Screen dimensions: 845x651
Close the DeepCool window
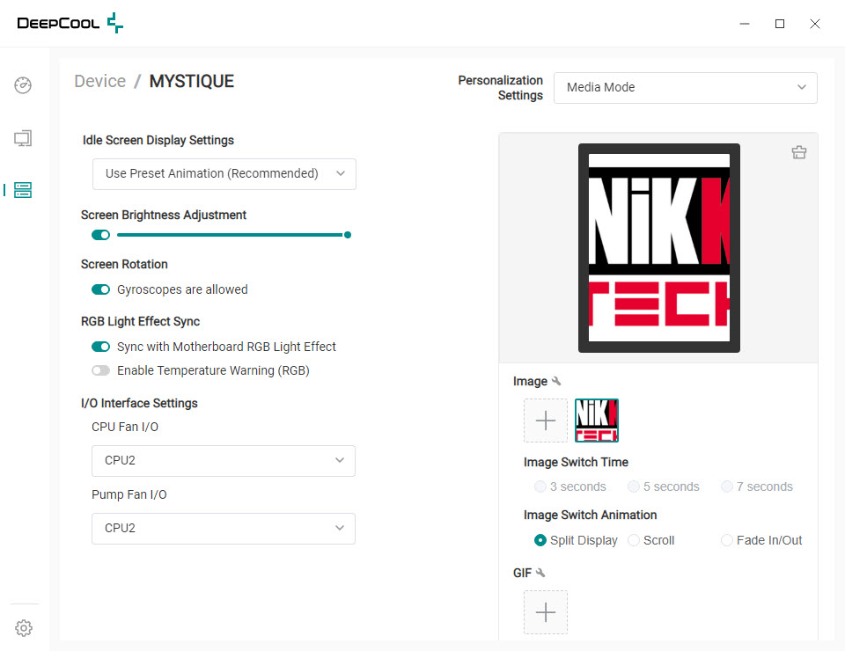pos(815,24)
